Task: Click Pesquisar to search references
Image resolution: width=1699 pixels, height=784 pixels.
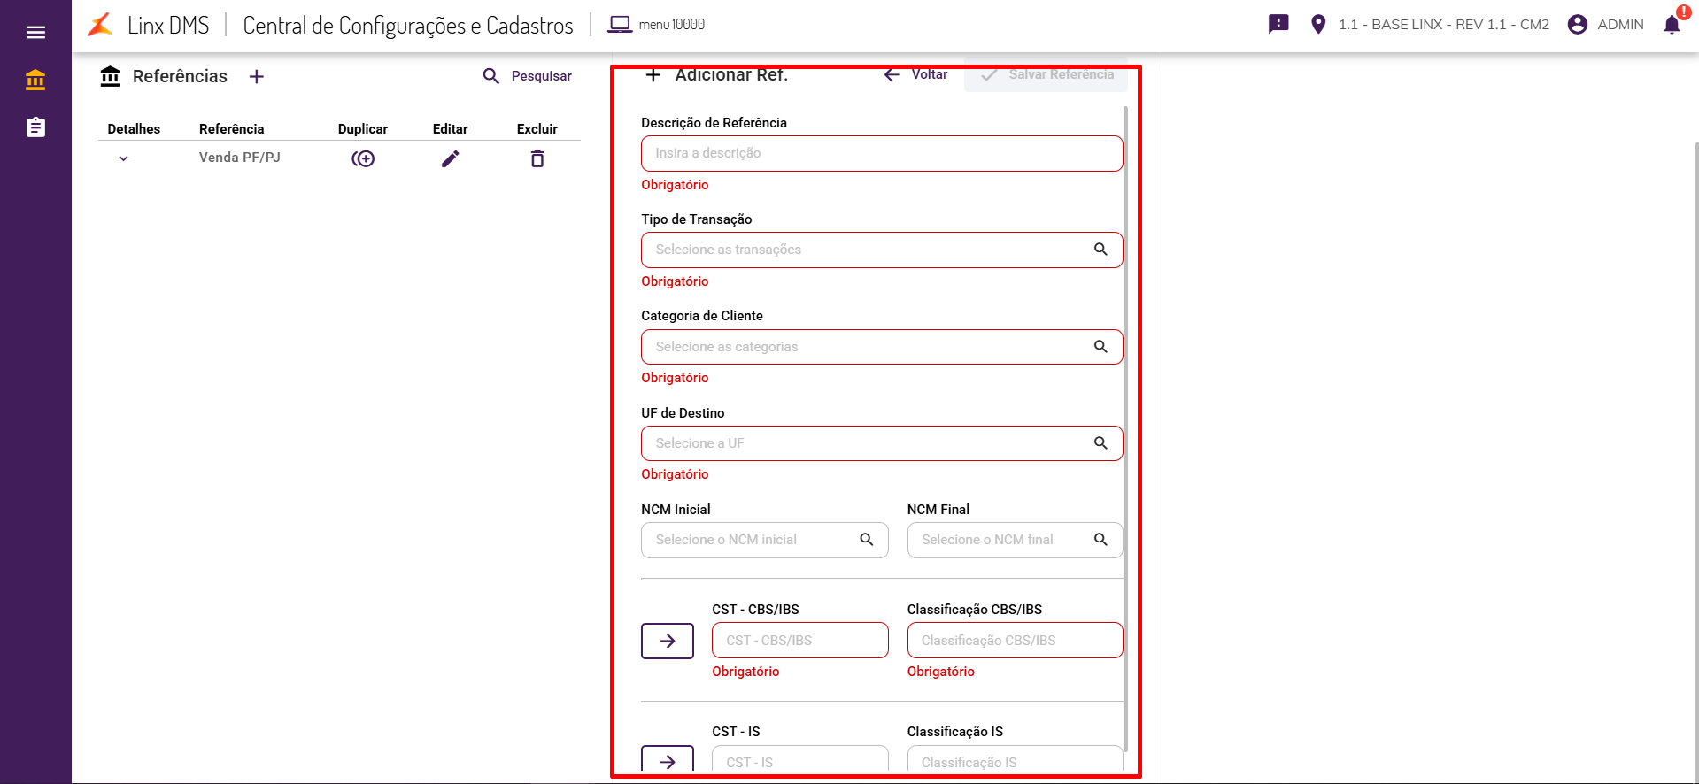Action: [528, 77]
